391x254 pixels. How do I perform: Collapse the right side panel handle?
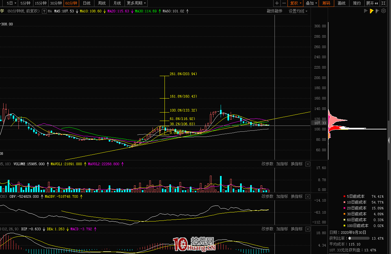click(x=389, y=140)
